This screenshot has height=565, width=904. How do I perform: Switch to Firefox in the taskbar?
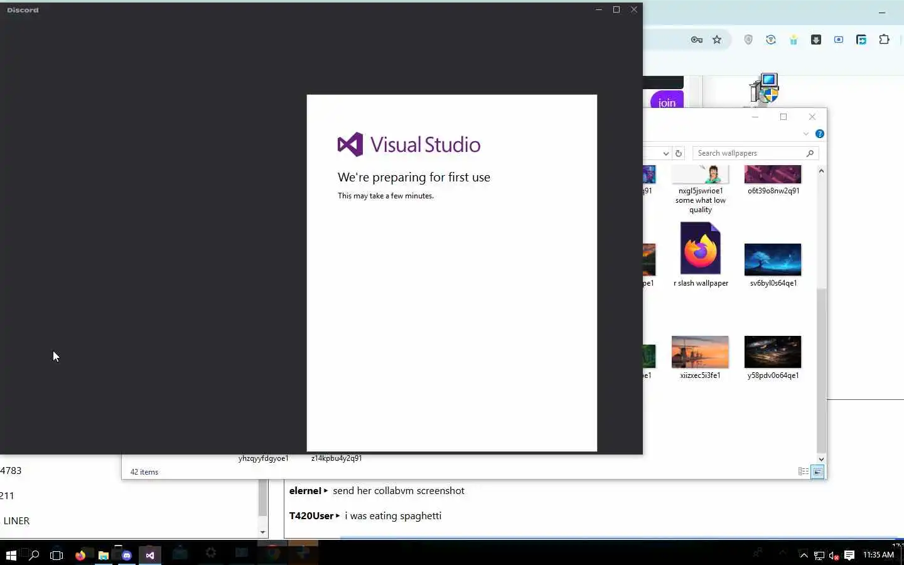pos(80,555)
